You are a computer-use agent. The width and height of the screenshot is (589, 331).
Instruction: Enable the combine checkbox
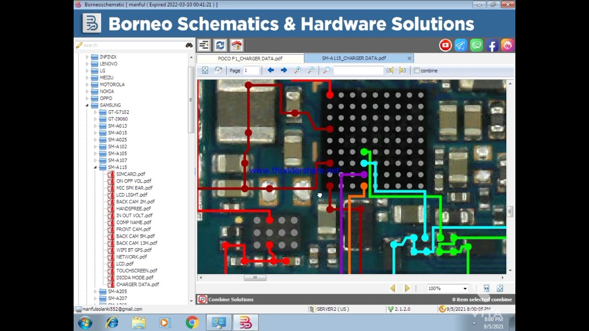pyautogui.click(x=416, y=71)
